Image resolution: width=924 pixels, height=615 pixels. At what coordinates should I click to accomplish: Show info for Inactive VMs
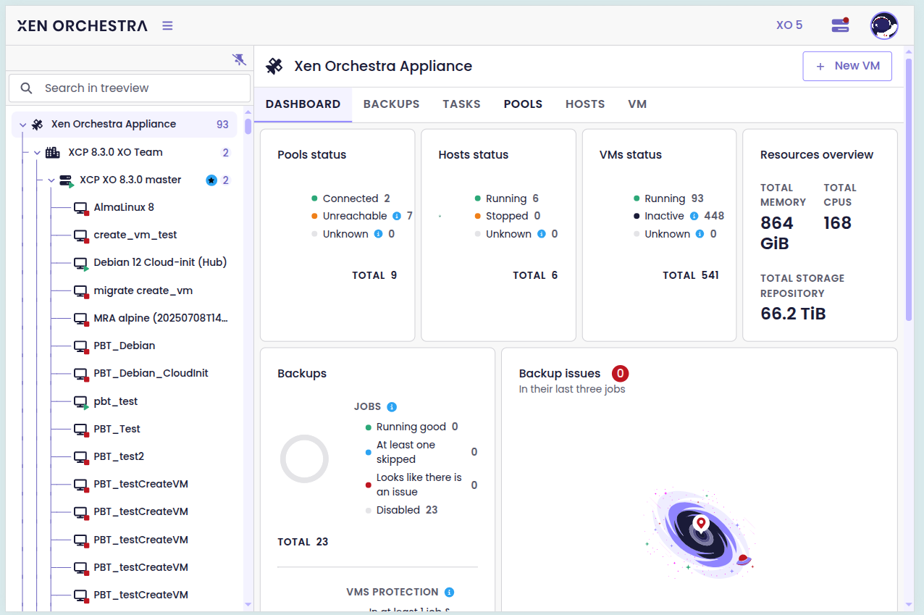[x=694, y=216]
